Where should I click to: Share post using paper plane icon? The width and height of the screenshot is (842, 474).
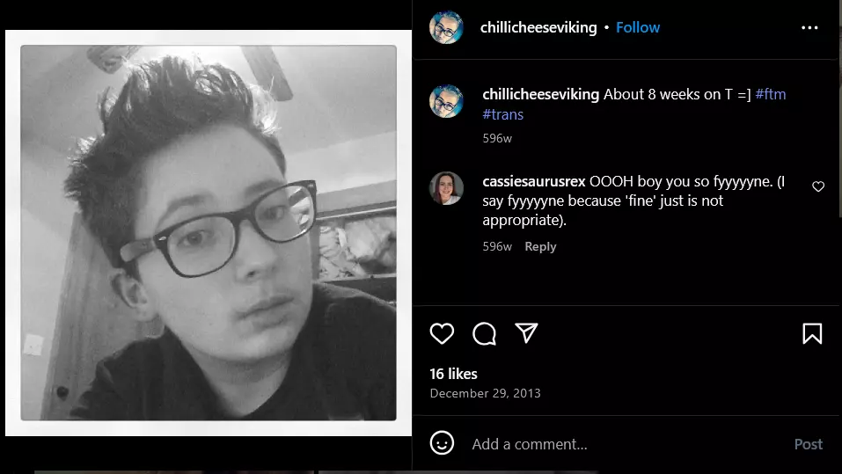click(526, 333)
